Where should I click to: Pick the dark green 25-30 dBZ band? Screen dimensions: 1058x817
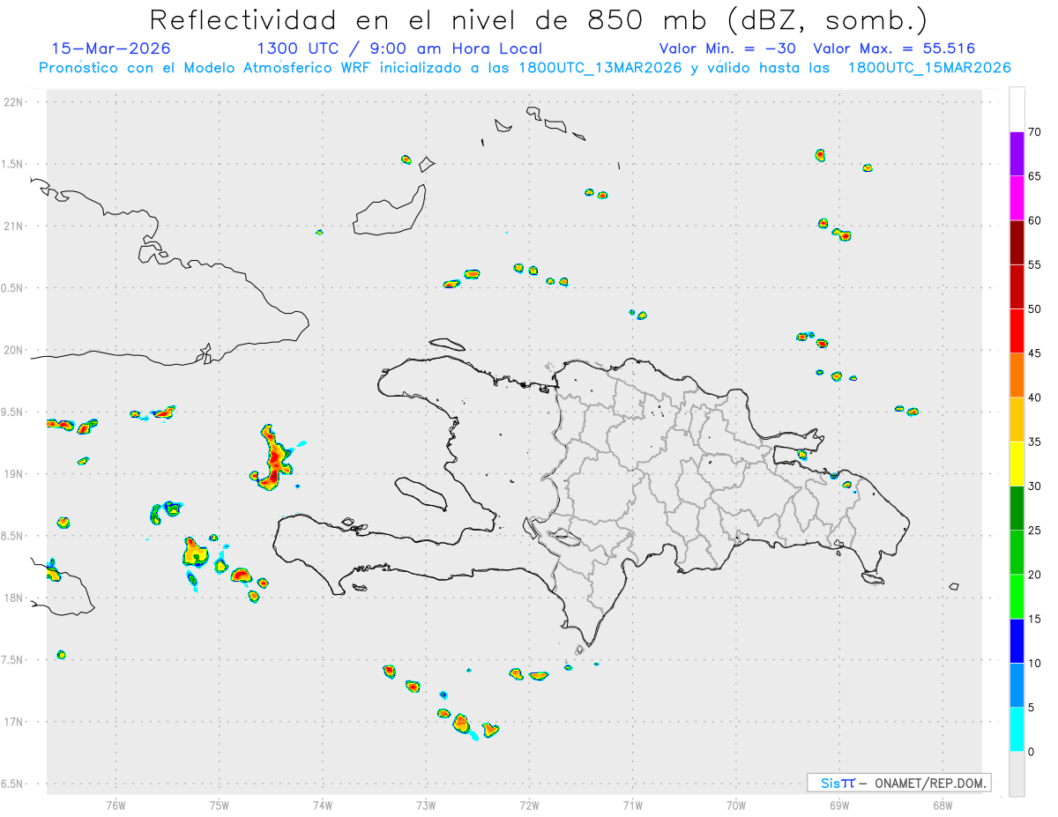(1017, 509)
